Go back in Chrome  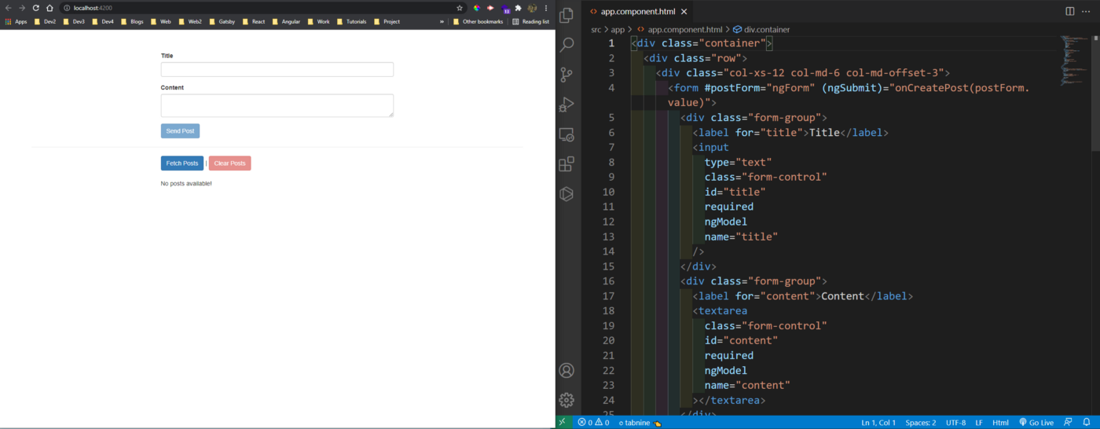coord(8,8)
